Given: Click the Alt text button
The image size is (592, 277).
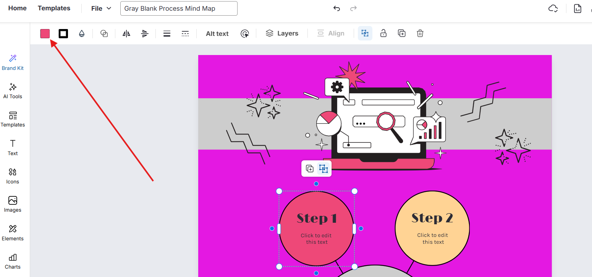Looking at the screenshot, I should pyautogui.click(x=217, y=34).
